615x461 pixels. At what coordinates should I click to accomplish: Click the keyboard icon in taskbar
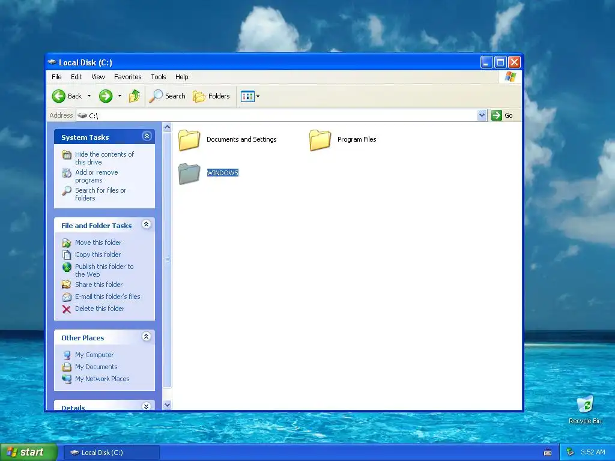pyautogui.click(x=548, y=453)
